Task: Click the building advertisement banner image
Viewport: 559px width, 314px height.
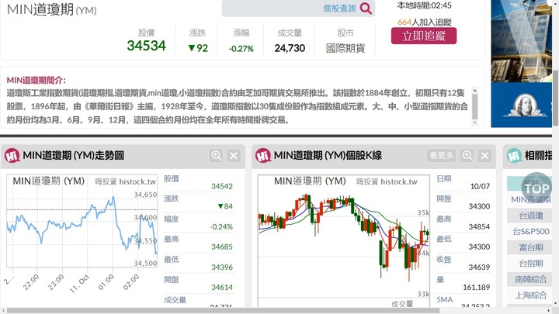Action: (521, 41)
